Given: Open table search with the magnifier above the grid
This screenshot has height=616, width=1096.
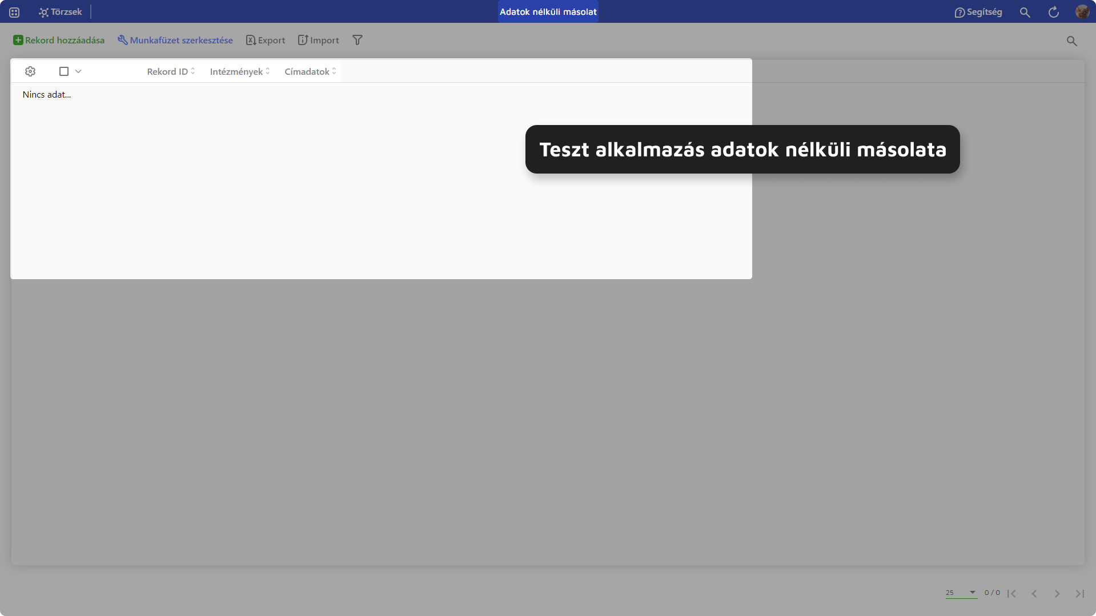Looking at the screenshot, I should click(x=1072, y=41).
